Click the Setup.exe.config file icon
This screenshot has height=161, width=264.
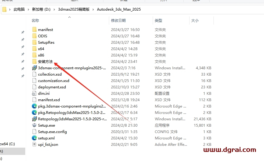[x=34, y=132]
